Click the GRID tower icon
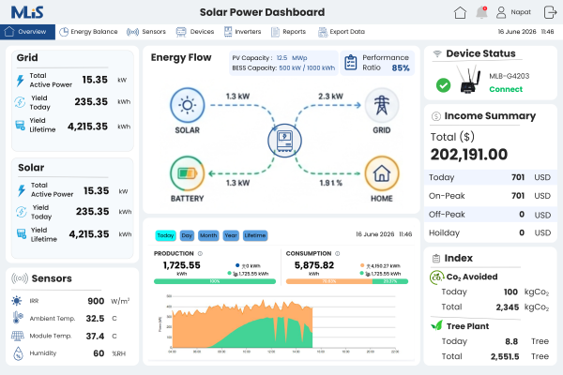This screenshot has width=563, height=375. coord(381,106)
